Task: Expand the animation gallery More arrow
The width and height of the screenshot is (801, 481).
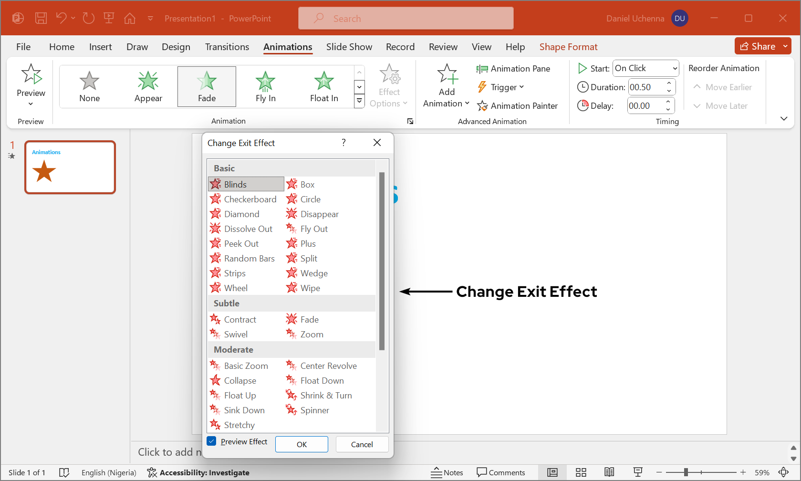Action: click(x=359, y=101)
